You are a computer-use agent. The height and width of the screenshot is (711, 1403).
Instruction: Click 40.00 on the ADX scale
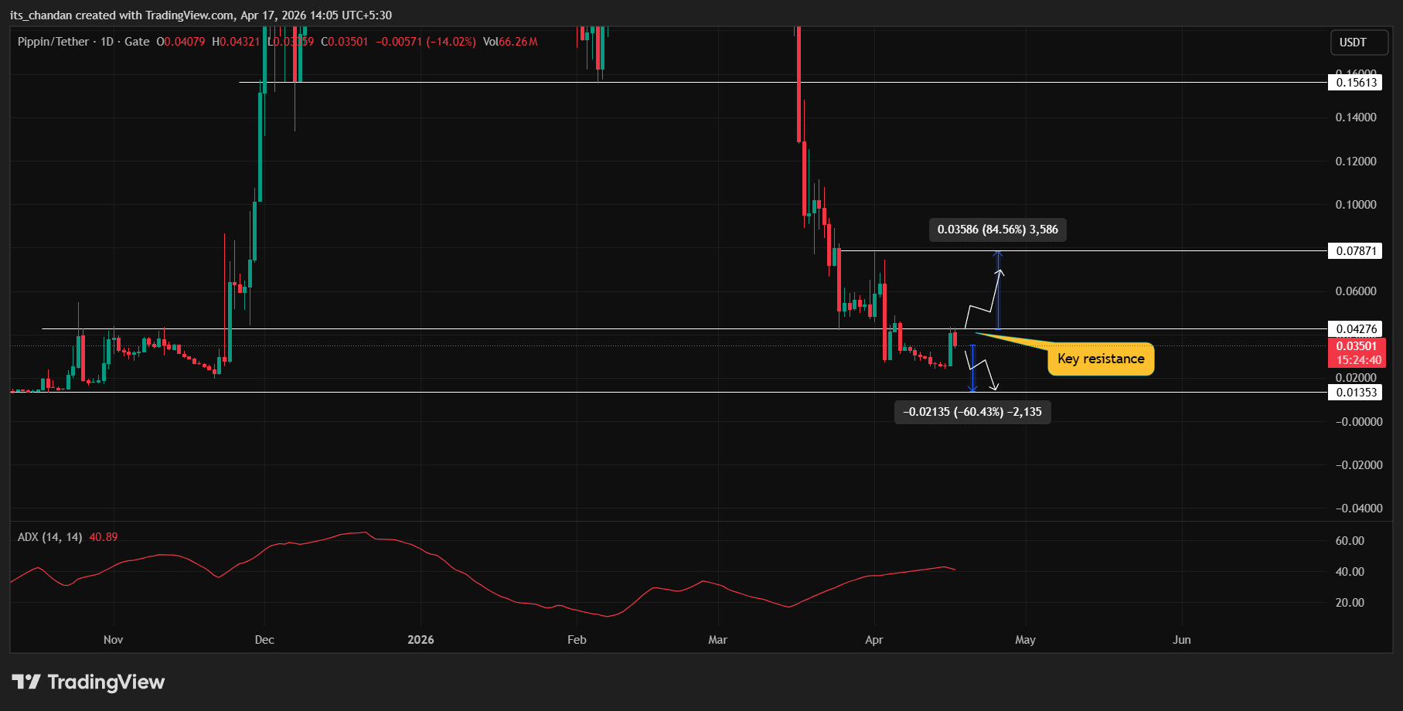pos(1350,572)
